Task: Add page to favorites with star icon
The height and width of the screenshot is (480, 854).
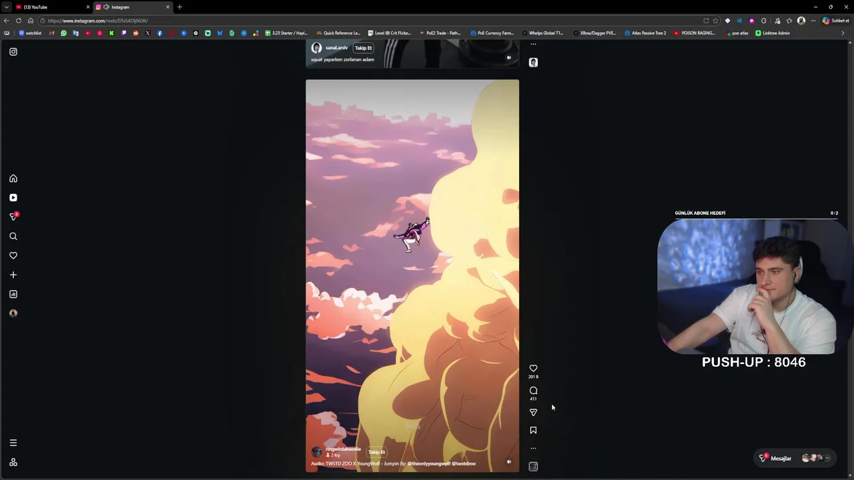Action: click(715, 21)
